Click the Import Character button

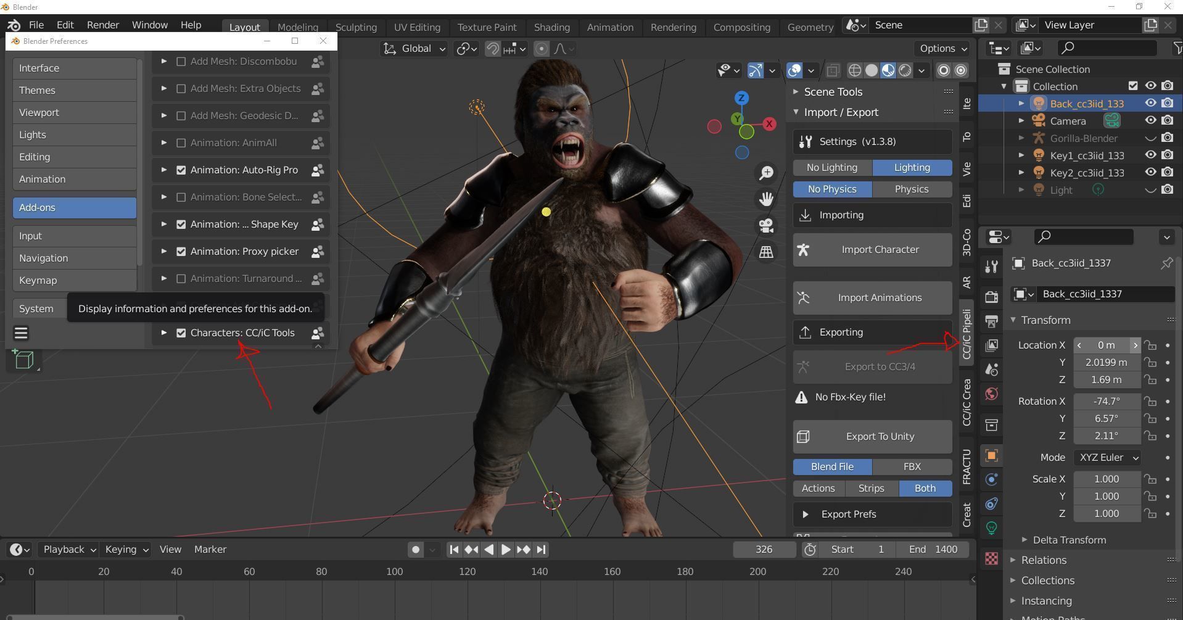872,249
